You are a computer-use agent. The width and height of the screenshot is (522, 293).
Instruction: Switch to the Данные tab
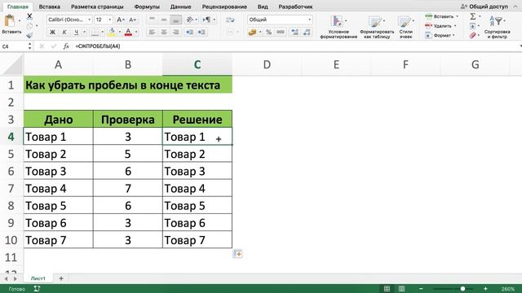(180, 7)
